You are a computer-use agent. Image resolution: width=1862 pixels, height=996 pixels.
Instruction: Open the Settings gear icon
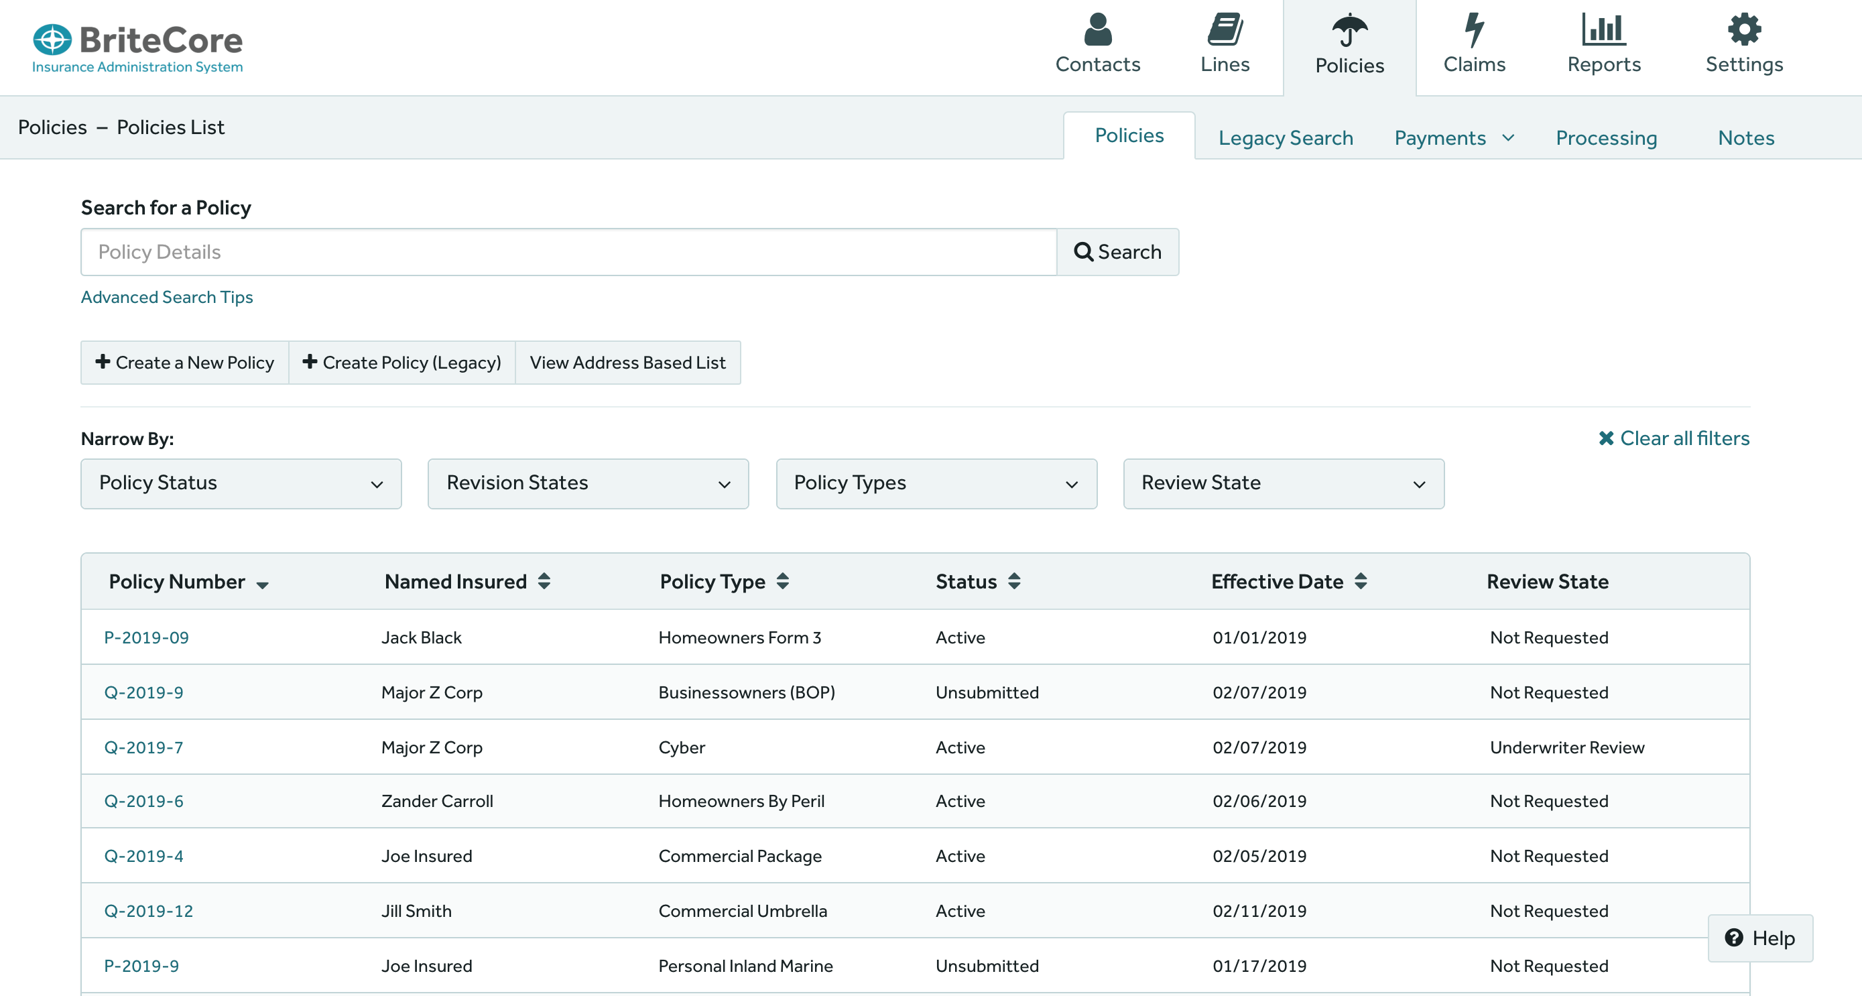pos(1743,29)
